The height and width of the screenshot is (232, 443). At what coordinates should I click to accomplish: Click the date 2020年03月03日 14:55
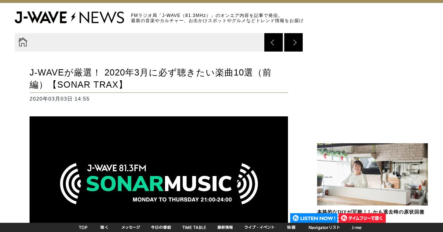click(x=59, y=99)
